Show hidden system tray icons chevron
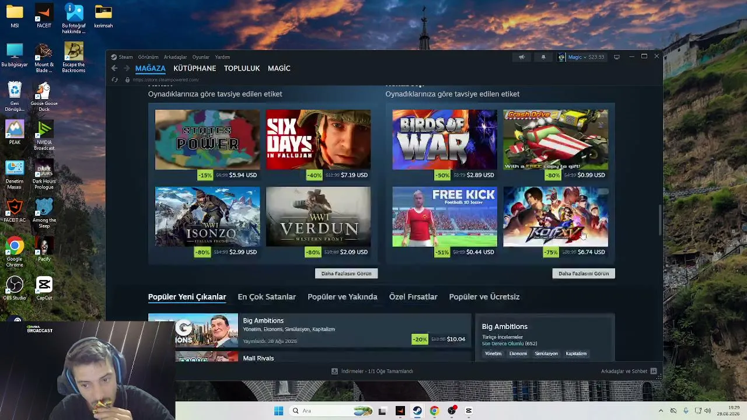 [x=661, y=411]
